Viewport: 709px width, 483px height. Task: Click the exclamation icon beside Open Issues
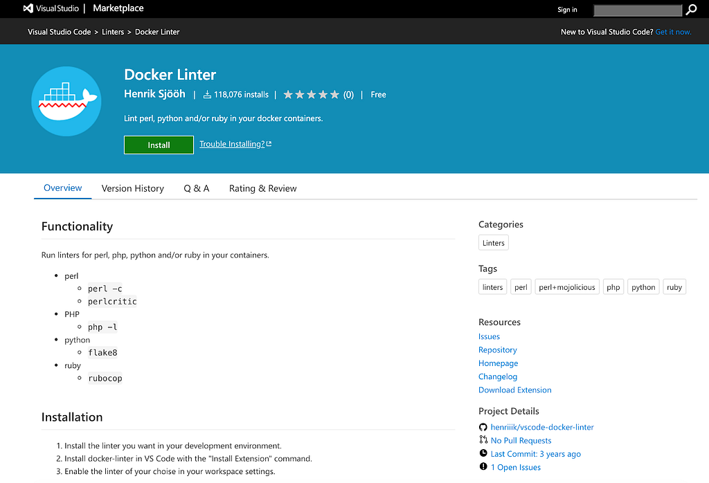[x=483, y=466]
